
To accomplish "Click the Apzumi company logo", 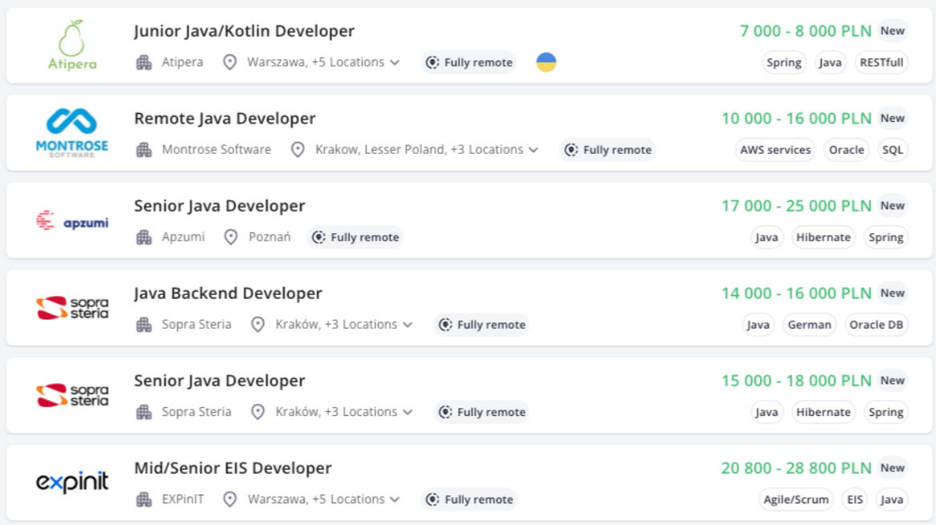I will pos(72,221).
